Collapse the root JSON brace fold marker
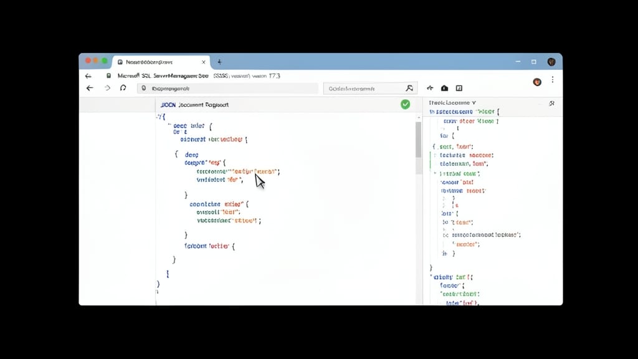The width and height of the screenshot is (638, 359). (x=158, y=117)
